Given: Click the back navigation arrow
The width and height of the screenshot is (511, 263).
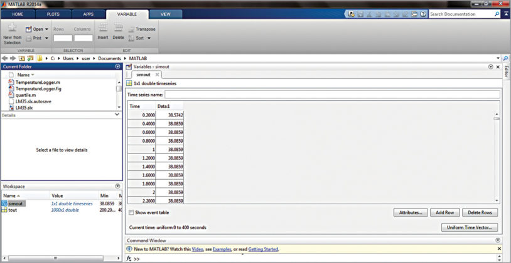Looking at the screenshot, I should pos(5,58).
